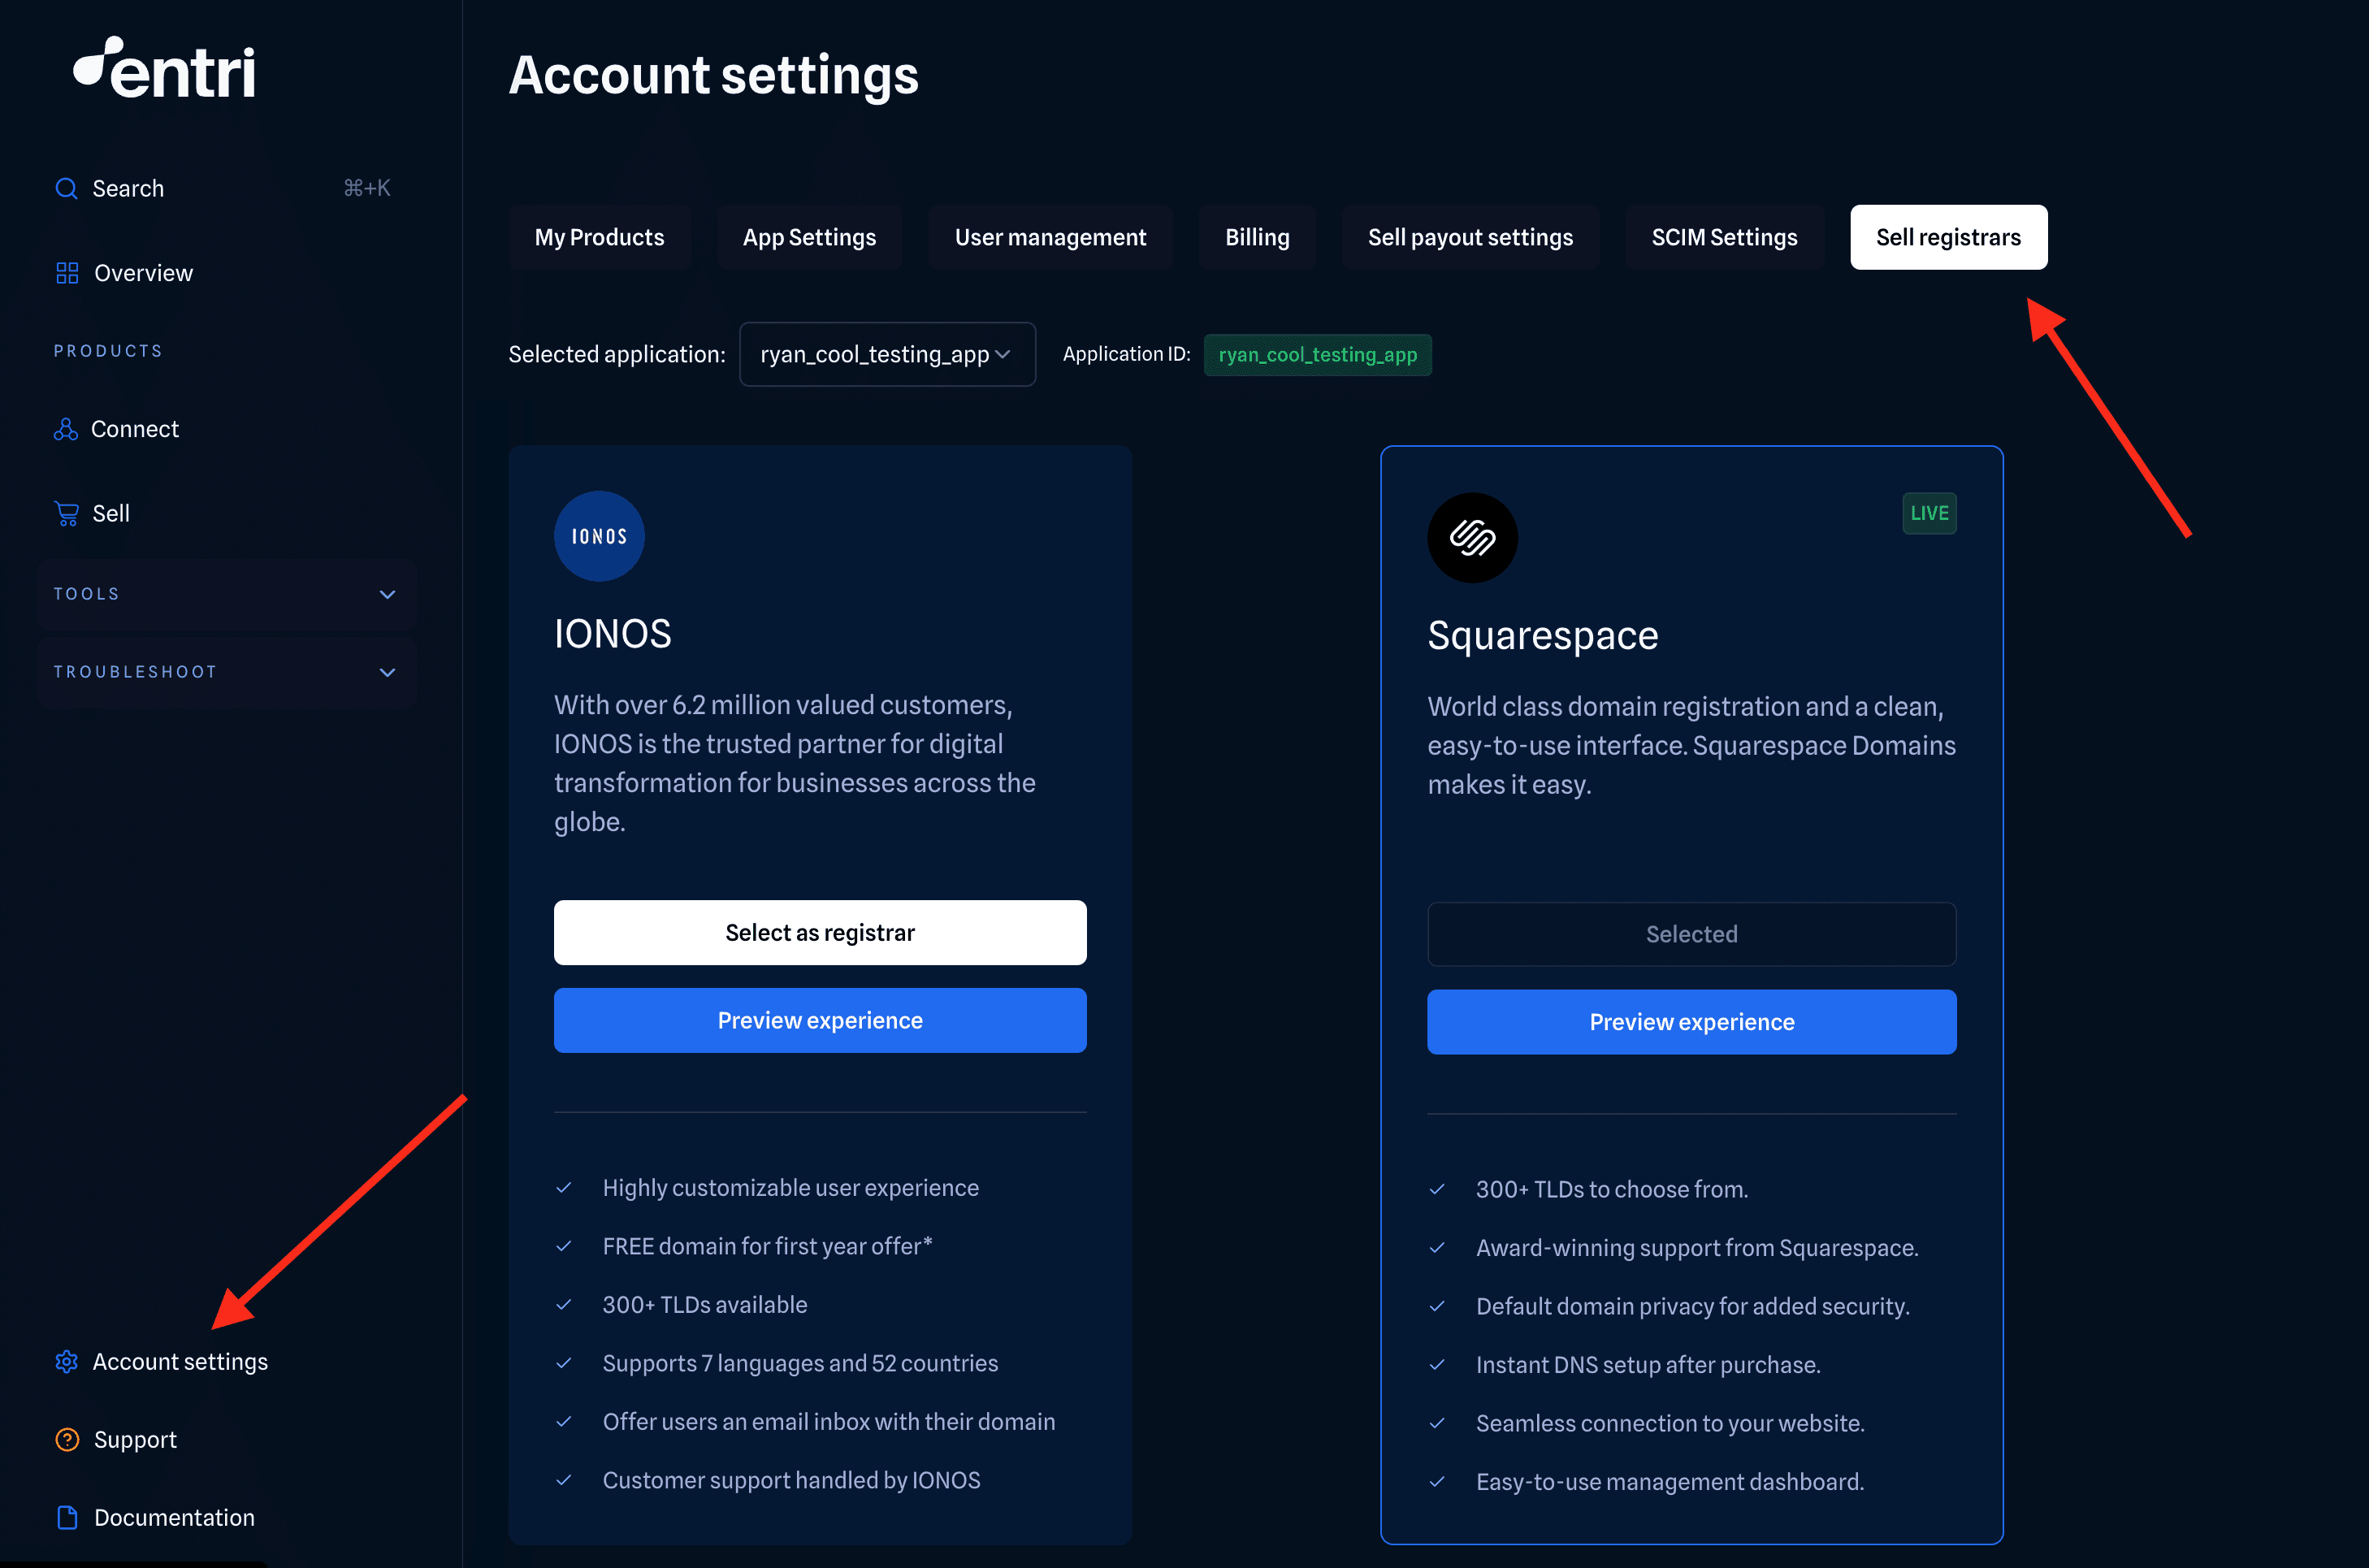Click the Documentation file icon

coord(67,1518)
